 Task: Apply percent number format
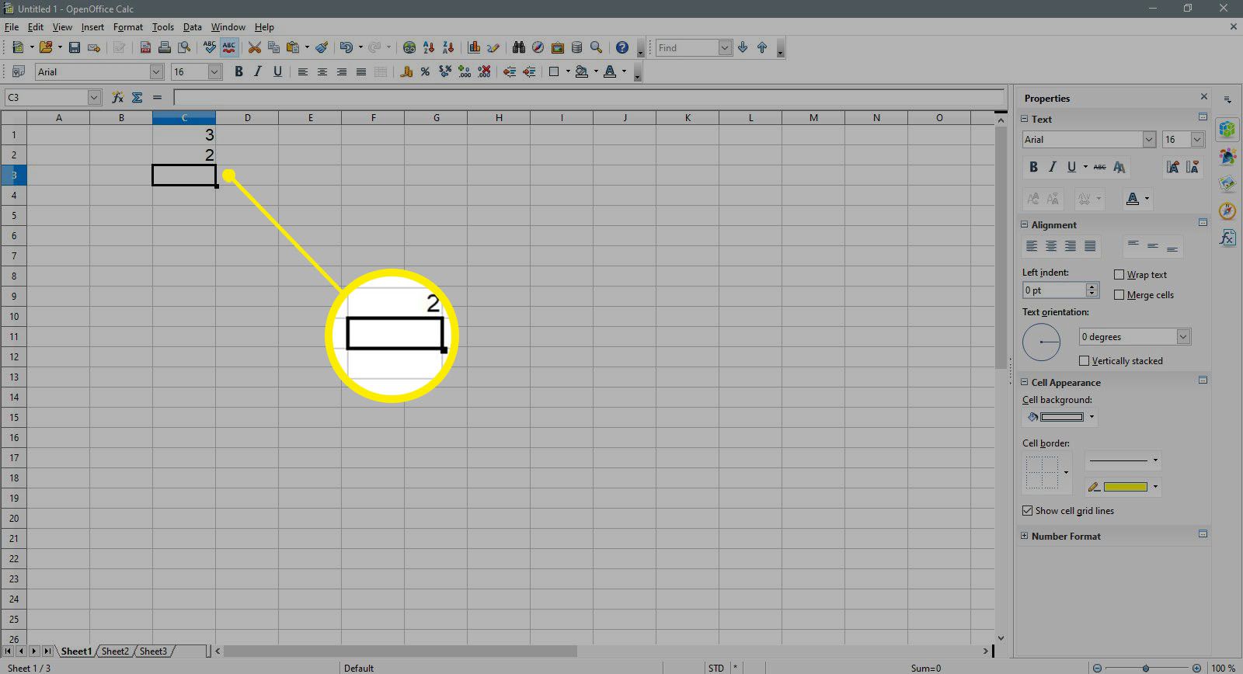click(x=425, y=72)
